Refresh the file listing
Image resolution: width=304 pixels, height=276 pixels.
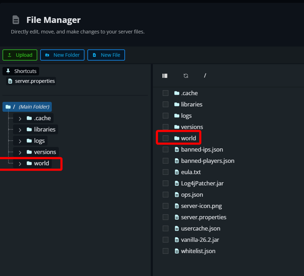pyautogui.click(x=186, y=76)
